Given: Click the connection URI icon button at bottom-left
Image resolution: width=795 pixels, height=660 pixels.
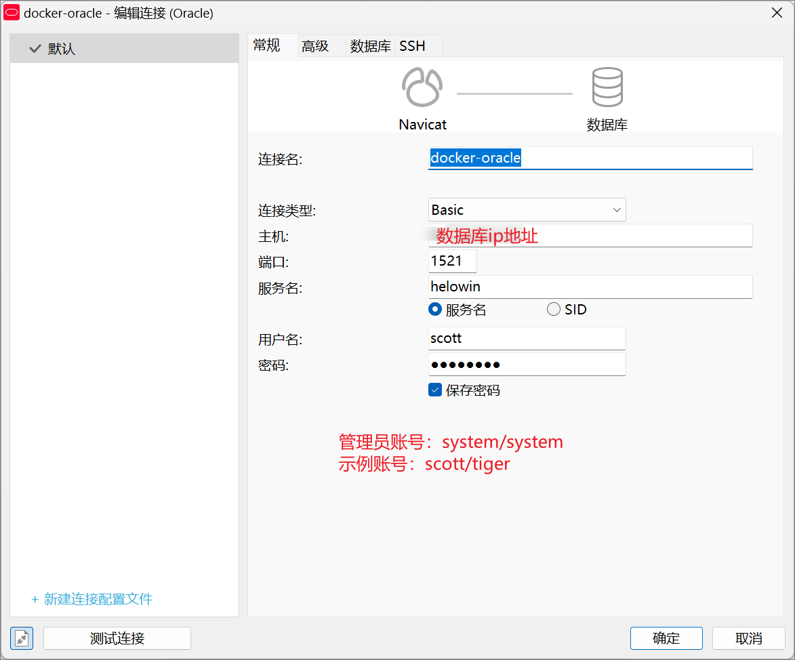Looking at the screenshot, I should pyautogui.click(x=22, y=638).
